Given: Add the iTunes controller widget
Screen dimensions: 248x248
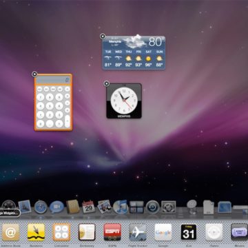Looking at the screenshot, I should coord(214,232).
